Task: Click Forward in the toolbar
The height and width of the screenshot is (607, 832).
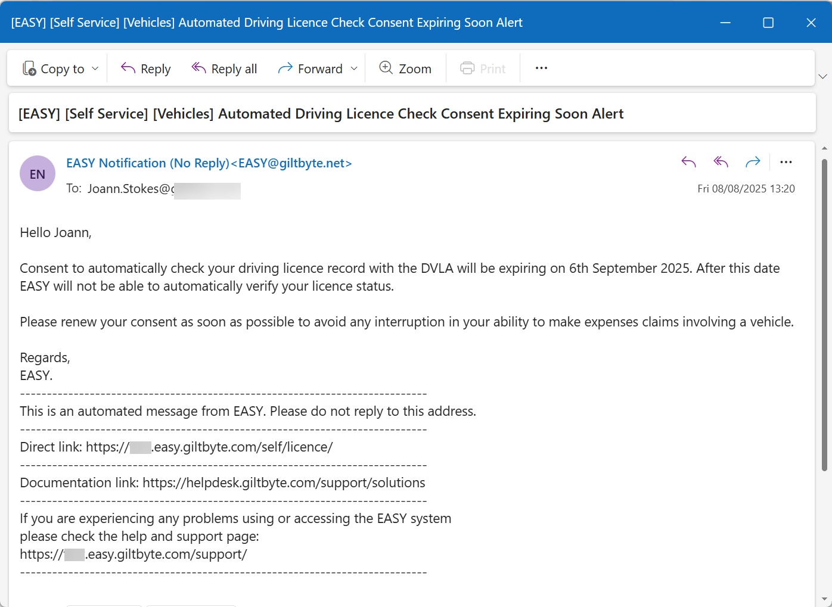Action: [x=311, y=69]
